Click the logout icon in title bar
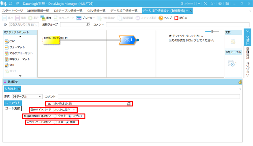253x146 pixels. [198, 4]
